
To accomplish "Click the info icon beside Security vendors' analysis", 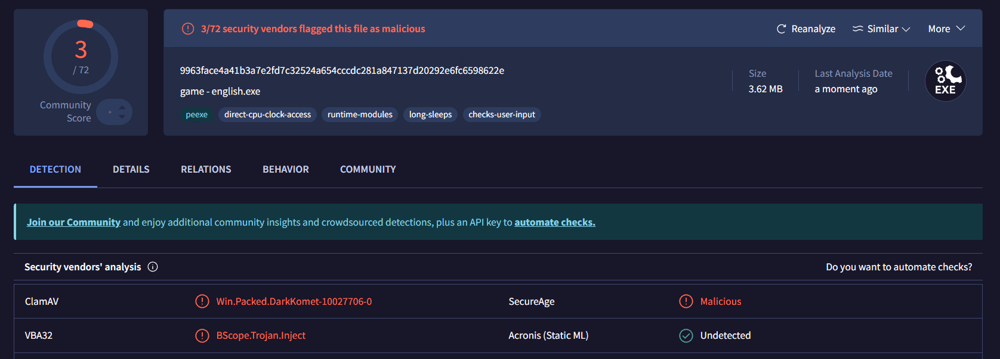I will click(153, 267).
